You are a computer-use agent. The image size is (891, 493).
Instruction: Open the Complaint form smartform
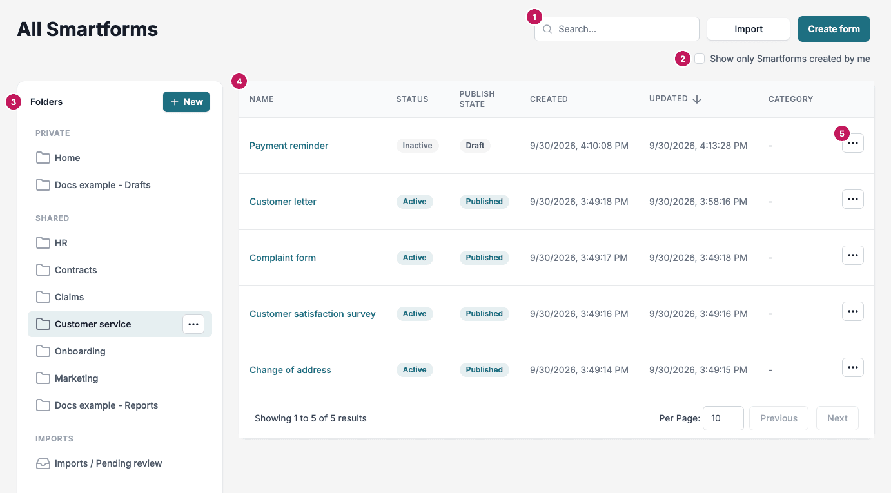282,258
